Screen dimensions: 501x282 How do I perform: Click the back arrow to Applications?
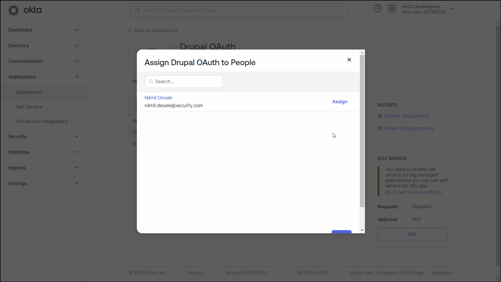[130, 30]
